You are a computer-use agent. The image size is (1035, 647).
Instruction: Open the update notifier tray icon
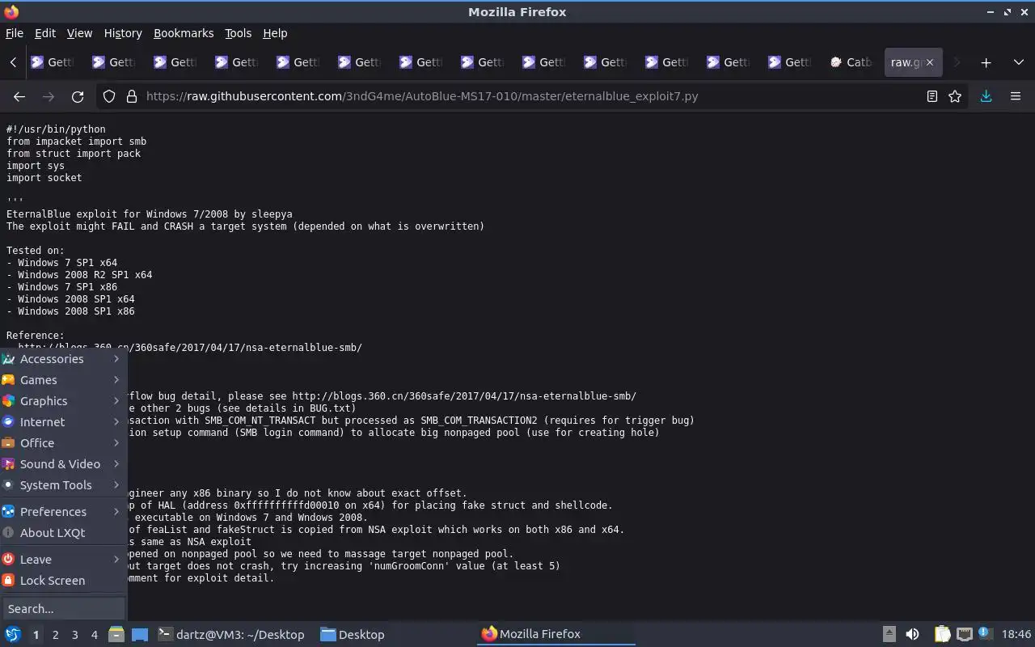(985, 634)
